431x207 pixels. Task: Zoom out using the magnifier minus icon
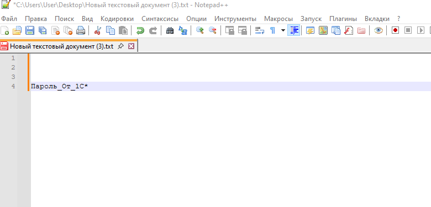coord(213,30)
